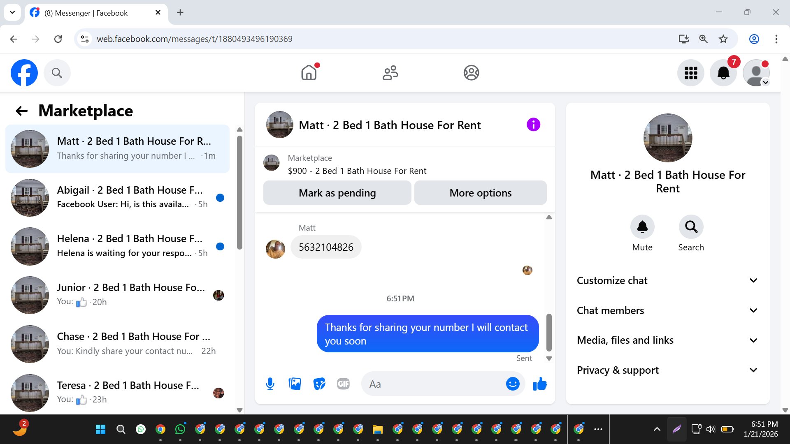This screenshot has height=444, width=790.
Task: Go to Facebook Home tab
Action: point(309,73)
